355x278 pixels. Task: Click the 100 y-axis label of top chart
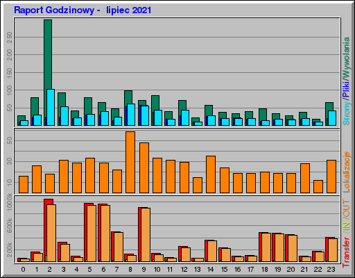[10, 90]
